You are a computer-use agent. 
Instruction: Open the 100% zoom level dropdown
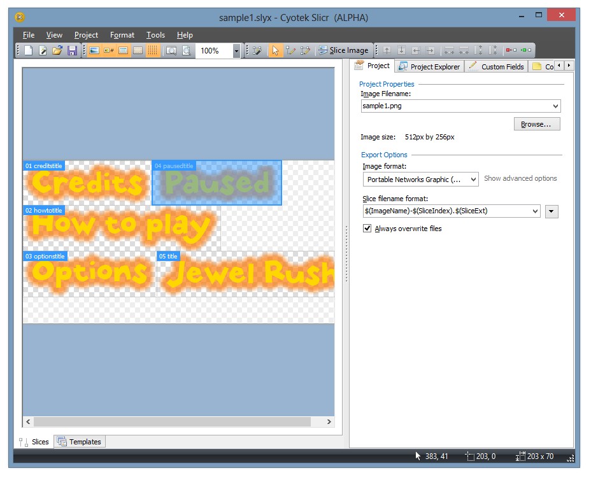(x=236, y=50)
